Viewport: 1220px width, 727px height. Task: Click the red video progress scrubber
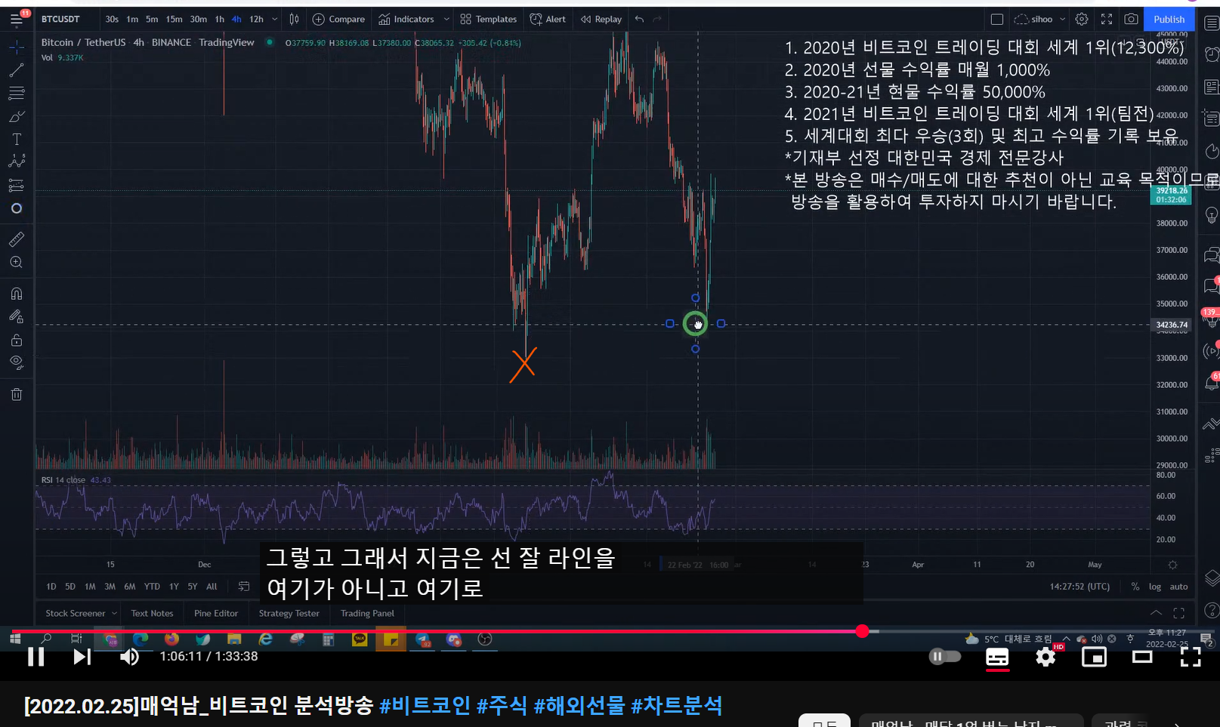point(863,631)
